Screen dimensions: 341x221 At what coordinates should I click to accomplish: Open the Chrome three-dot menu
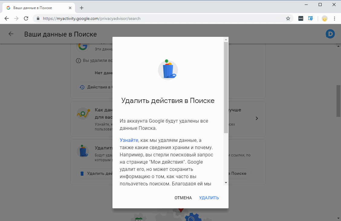point(334,18)
